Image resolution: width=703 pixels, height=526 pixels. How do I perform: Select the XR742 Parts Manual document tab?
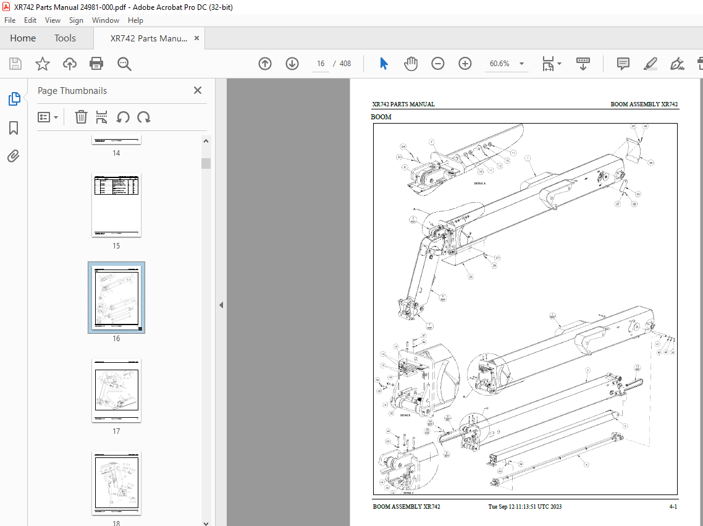click(x=149, y=38)
